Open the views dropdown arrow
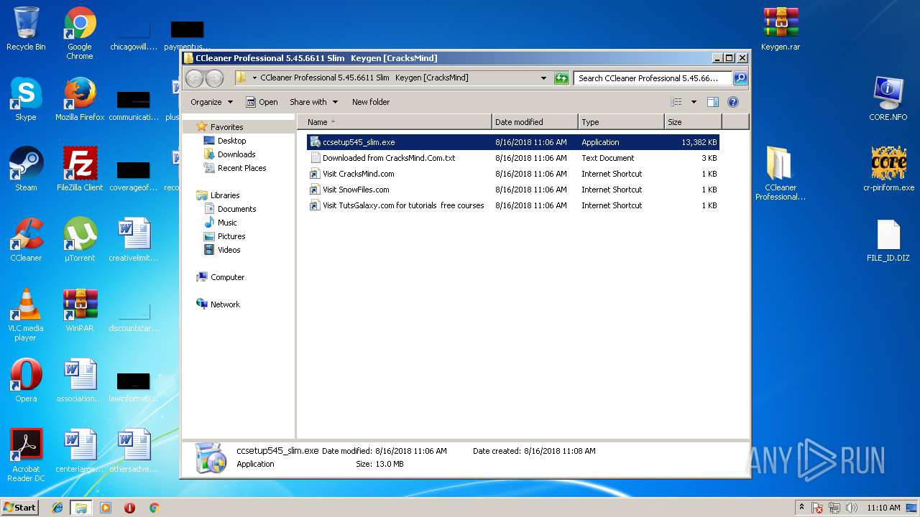 tap(694, 102)
